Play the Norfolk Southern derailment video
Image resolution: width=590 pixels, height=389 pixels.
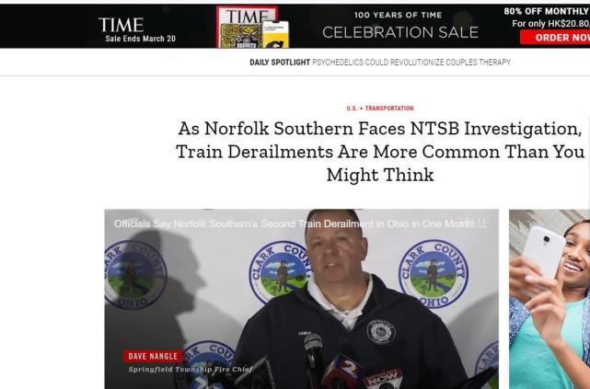[301, 299]
